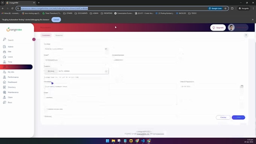Open the PIM module
Viewport: 256px width, 144px height.
pos(9,52)
